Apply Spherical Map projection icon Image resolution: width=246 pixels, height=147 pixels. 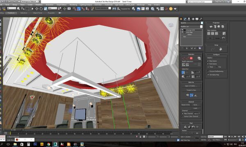pyautogui.click(x=219, y=27)
